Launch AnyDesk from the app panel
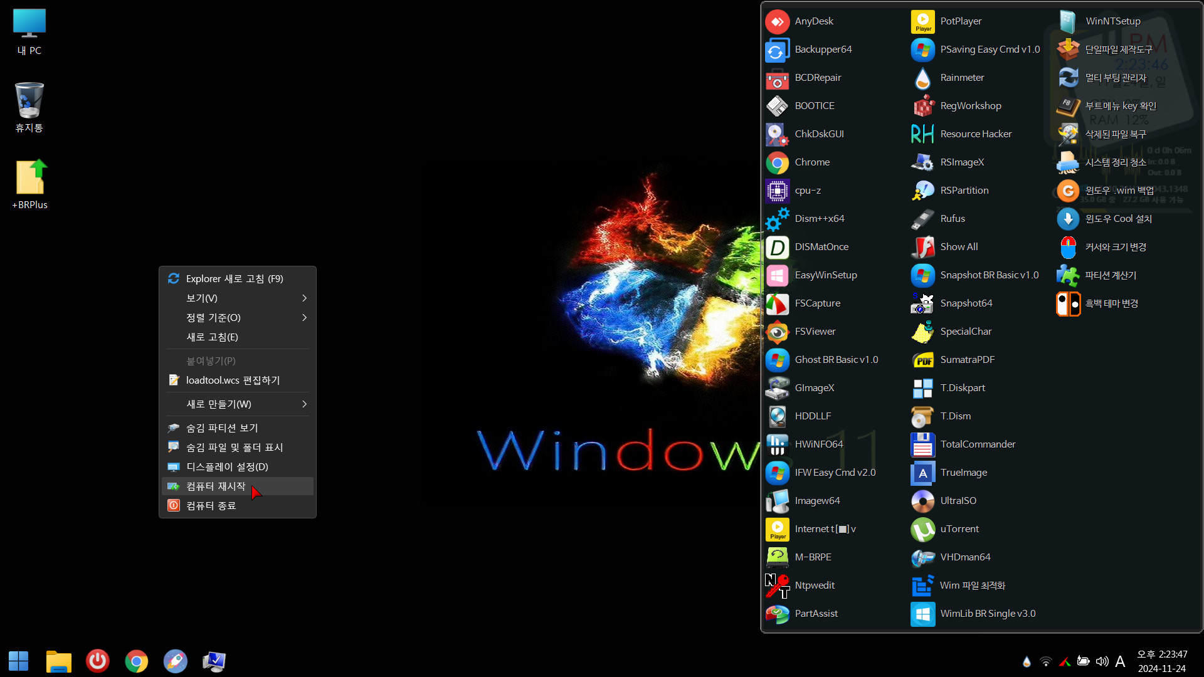The height and width of the screenshot is (677, 1204). click(800, 21)
